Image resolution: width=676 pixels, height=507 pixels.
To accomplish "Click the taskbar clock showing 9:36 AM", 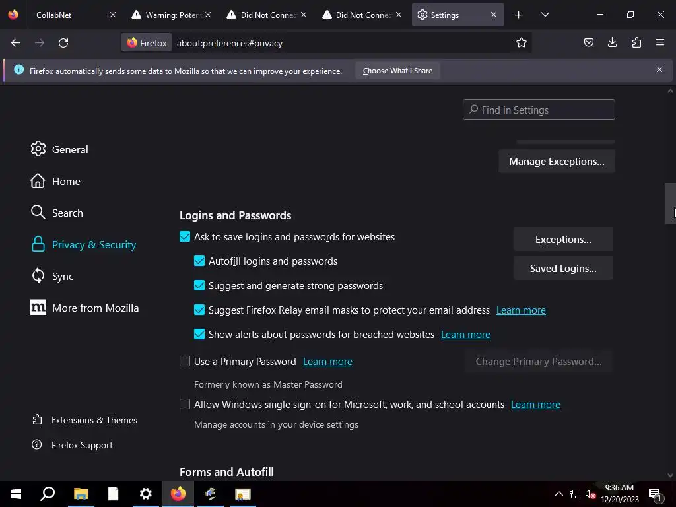I will pos(619,494).
